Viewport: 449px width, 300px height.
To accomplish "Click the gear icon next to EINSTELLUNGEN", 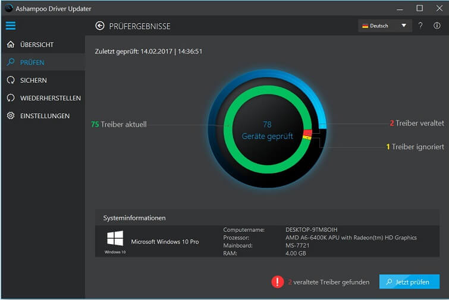I will [11, 115].
